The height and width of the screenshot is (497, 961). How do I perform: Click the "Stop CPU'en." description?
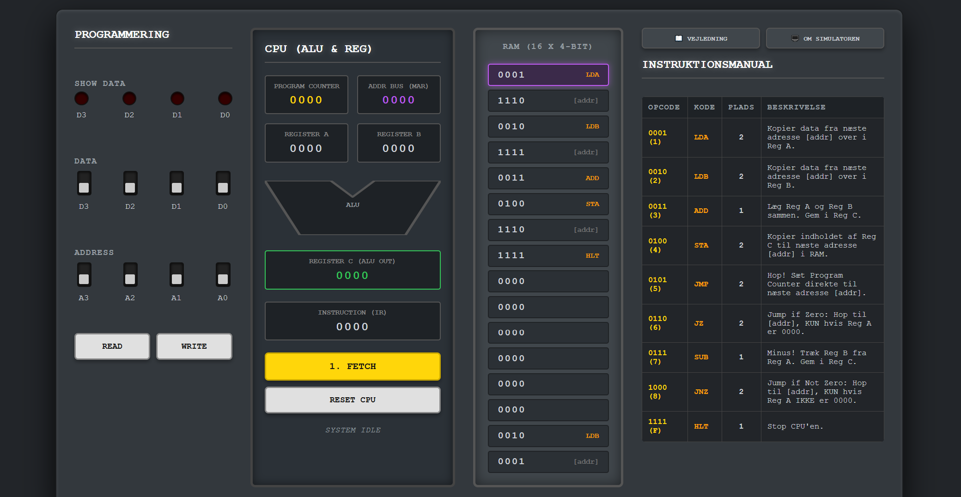tap(795, 426)
